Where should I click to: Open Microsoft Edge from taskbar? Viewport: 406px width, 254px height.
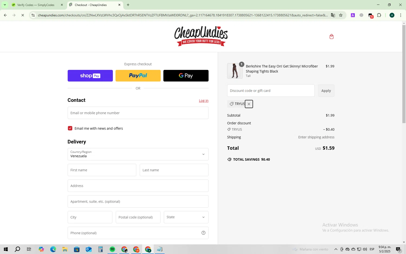pos(53,249)
